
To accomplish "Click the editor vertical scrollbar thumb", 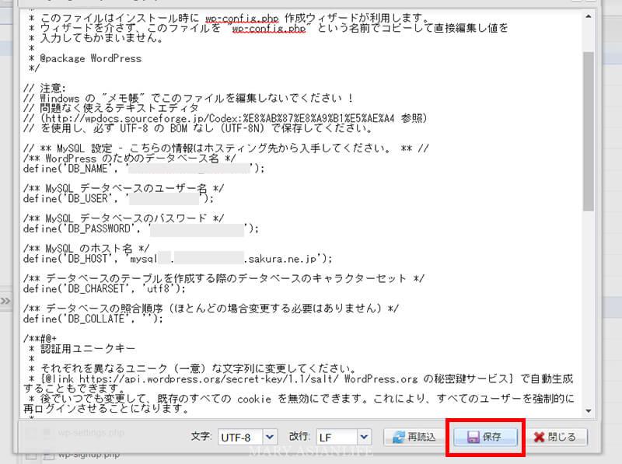I will pos(589,131).
